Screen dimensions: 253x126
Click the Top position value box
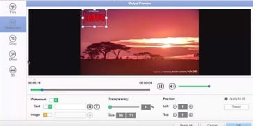coord(183,115)
